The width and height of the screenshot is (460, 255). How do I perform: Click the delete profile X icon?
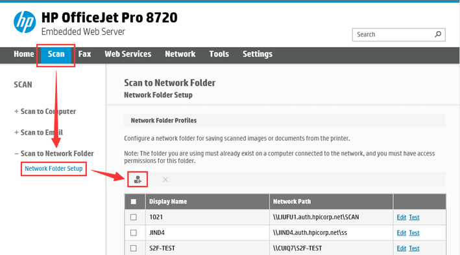point(165,179)
